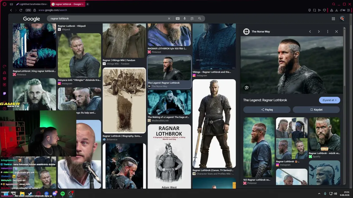Close the image preview panel
Viewport: 353px width, 198px height.
pos(336,32)
